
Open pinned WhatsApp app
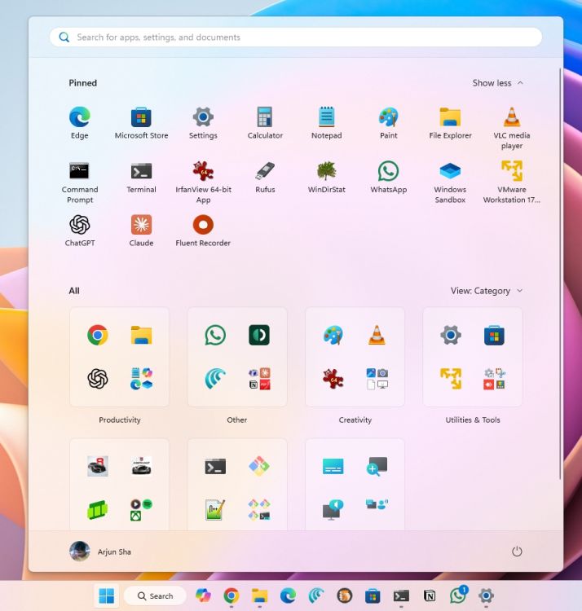point(389,177)
